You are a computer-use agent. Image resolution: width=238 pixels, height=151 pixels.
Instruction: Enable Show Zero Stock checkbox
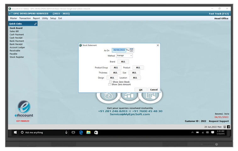(110, 82)
